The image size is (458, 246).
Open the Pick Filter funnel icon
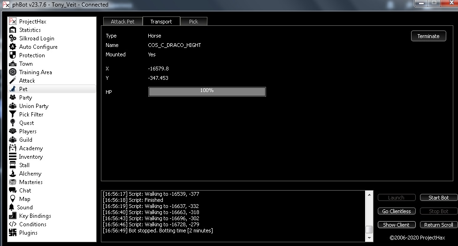(x=13, y=115)
